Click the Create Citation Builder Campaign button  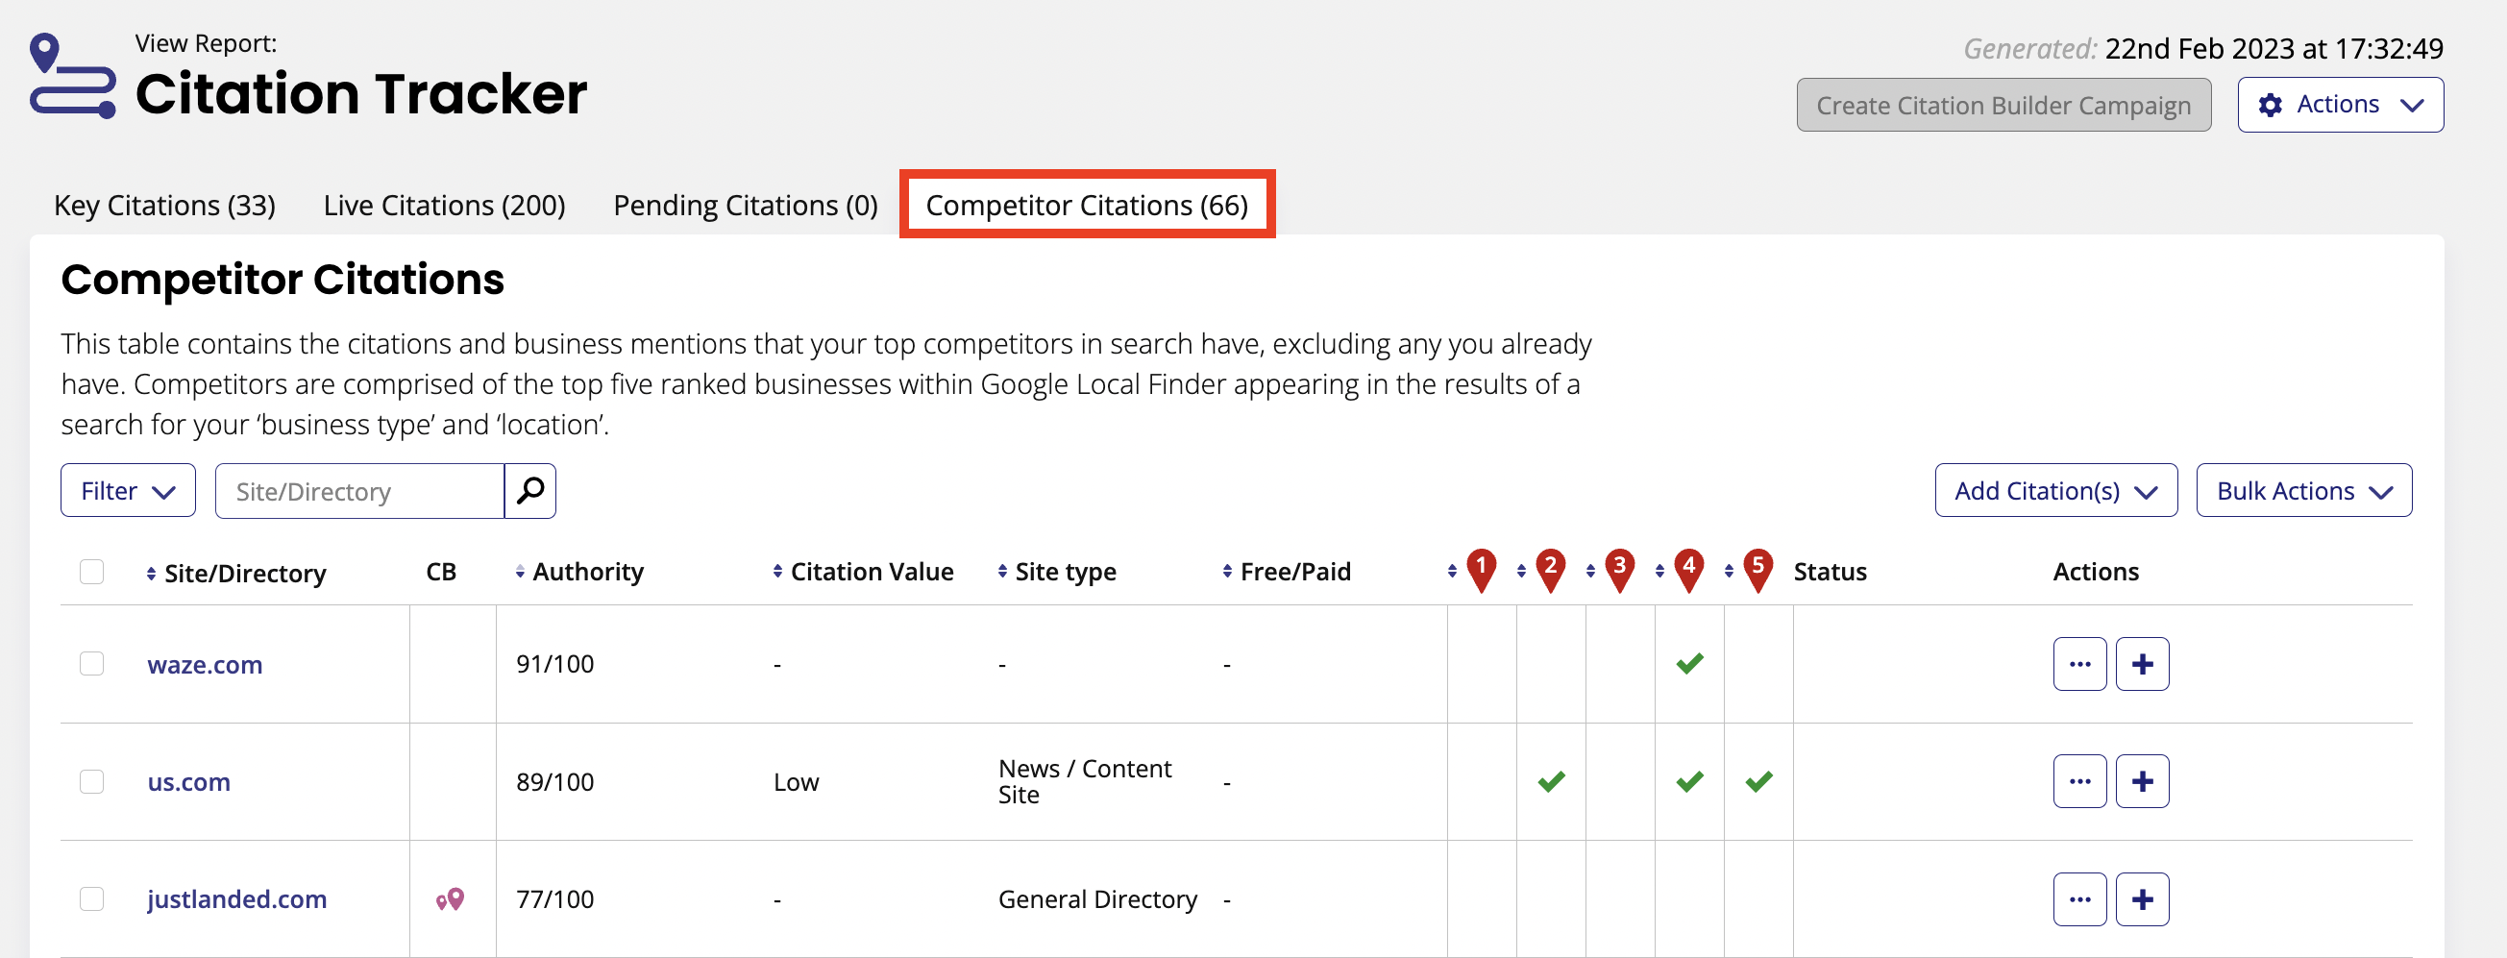[2003, 104]
